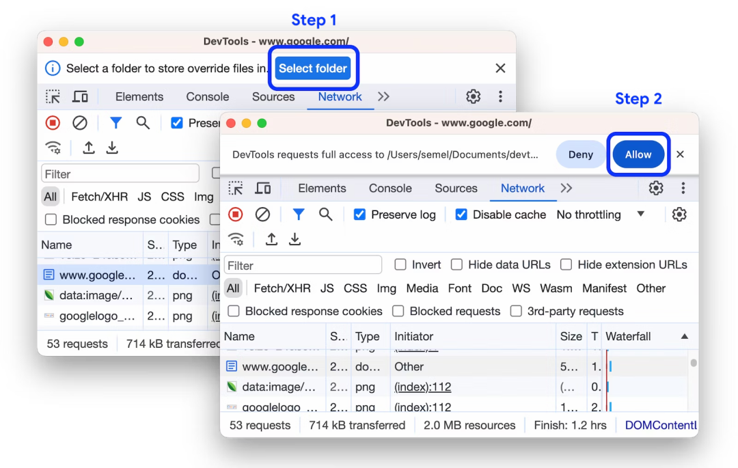Open Elements tab in front window
738x468 pixels.
tap(322, 188)
